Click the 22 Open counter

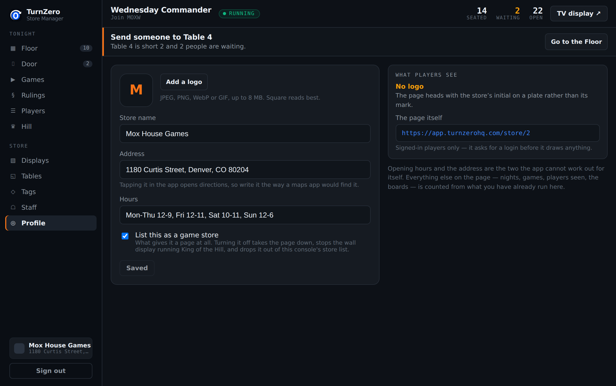(x=536, y=14)
